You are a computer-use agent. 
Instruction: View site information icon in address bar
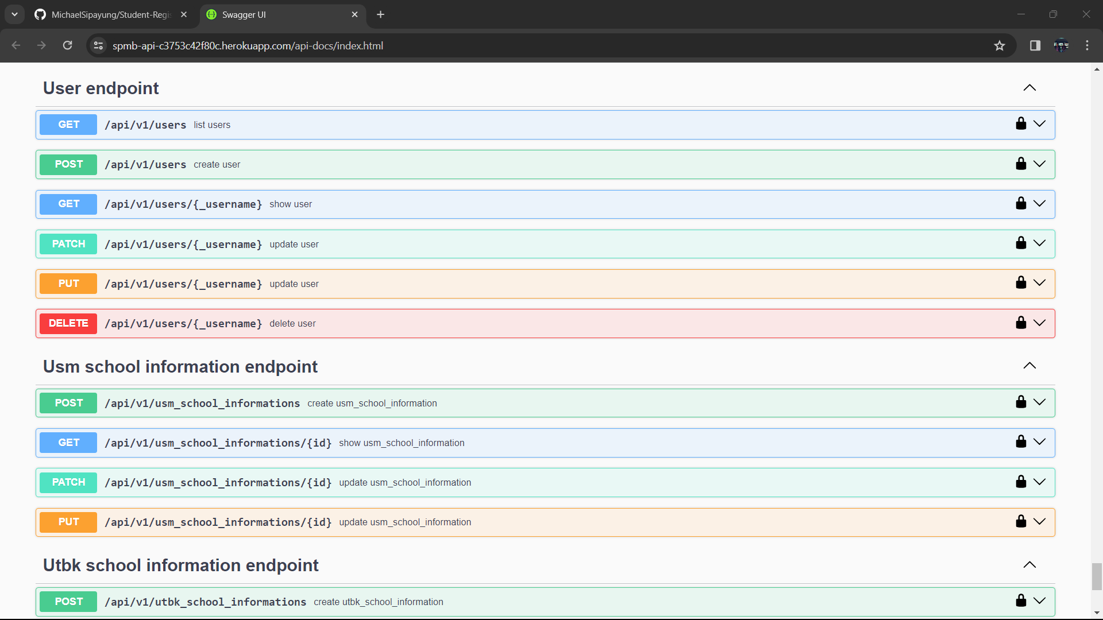click(x=98, y=45)
